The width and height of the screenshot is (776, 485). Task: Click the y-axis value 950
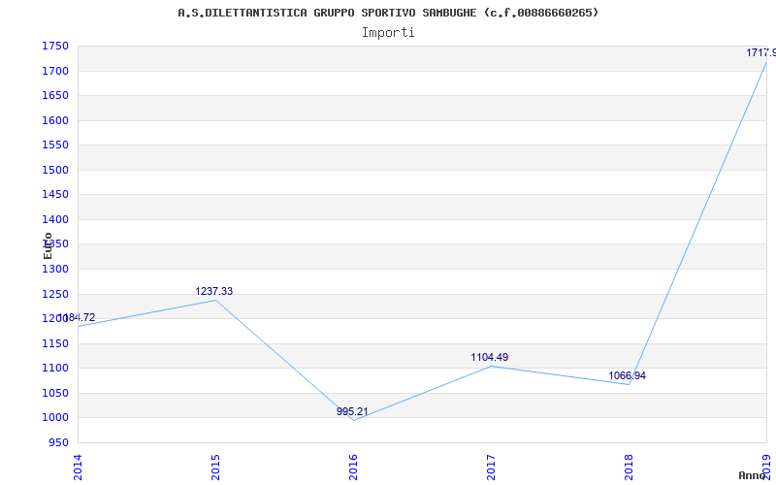(x=58, y=443)
